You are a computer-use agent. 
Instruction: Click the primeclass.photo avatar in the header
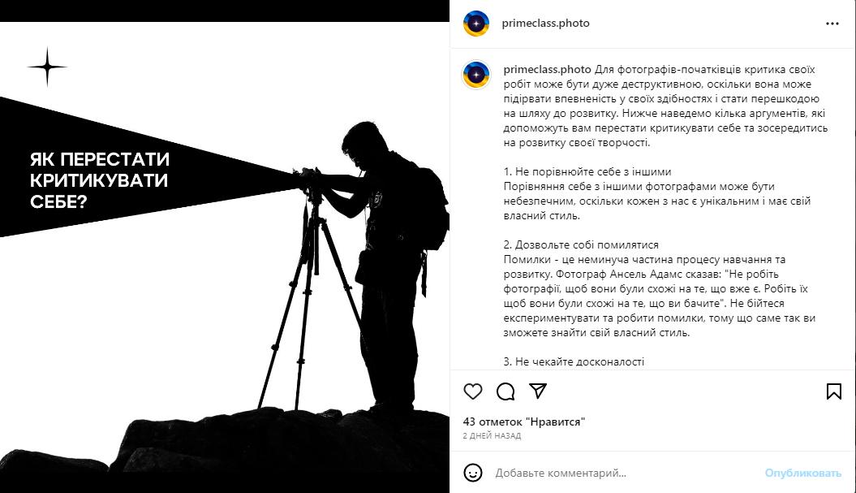pos(476,24)
